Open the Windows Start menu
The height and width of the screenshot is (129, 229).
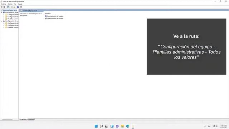[x=96, y=126]
